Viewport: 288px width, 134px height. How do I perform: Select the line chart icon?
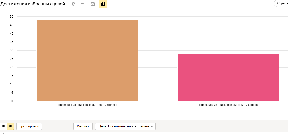tap(83, 4)
